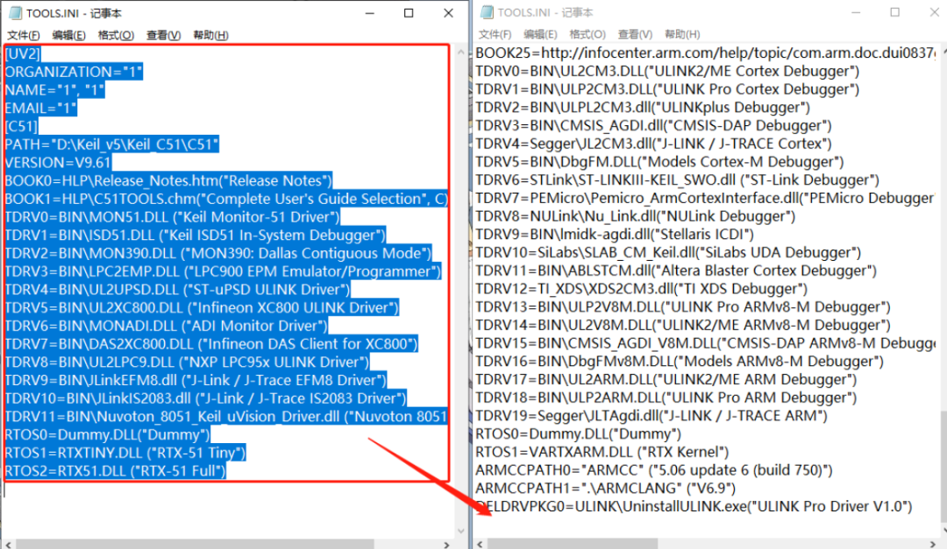
Task: Click NAME="1", "1" line
Action: (55, 90)
